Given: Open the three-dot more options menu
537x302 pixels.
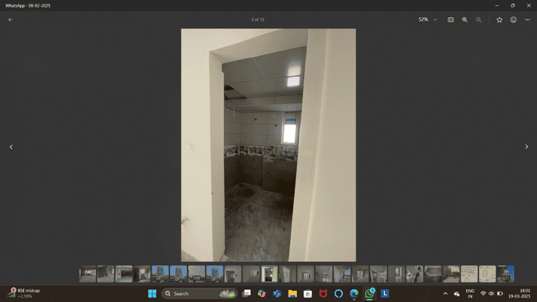Looking at the screenshot, I should click(528, 19).
